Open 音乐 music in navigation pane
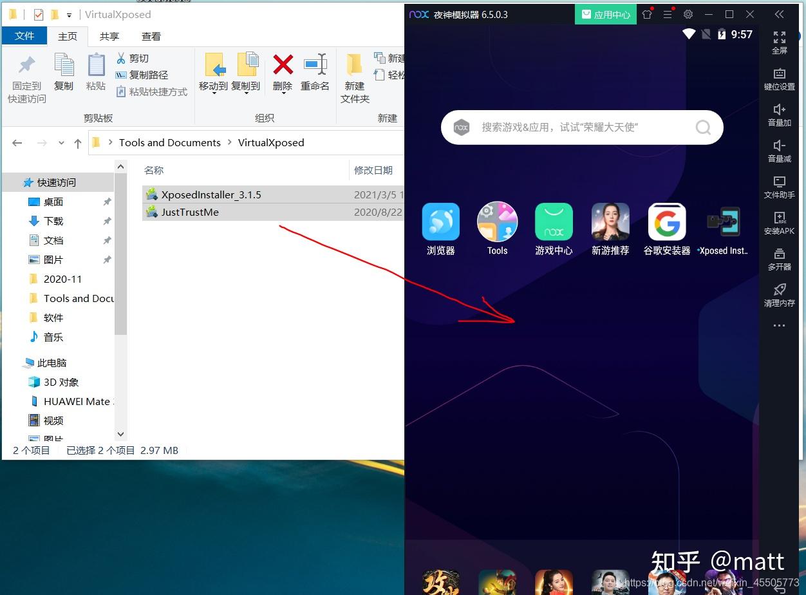The height and width of the screenshot is (595, 806). tap(53, 337)
